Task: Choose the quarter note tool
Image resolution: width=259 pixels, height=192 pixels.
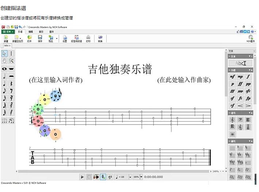Action: click(x=4, y=83)
